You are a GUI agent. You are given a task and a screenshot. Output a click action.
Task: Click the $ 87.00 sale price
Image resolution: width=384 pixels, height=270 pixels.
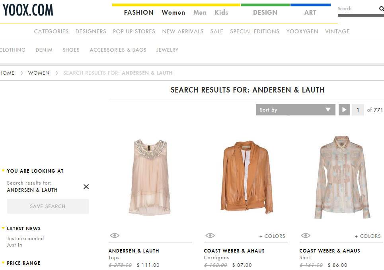point(242,265)
